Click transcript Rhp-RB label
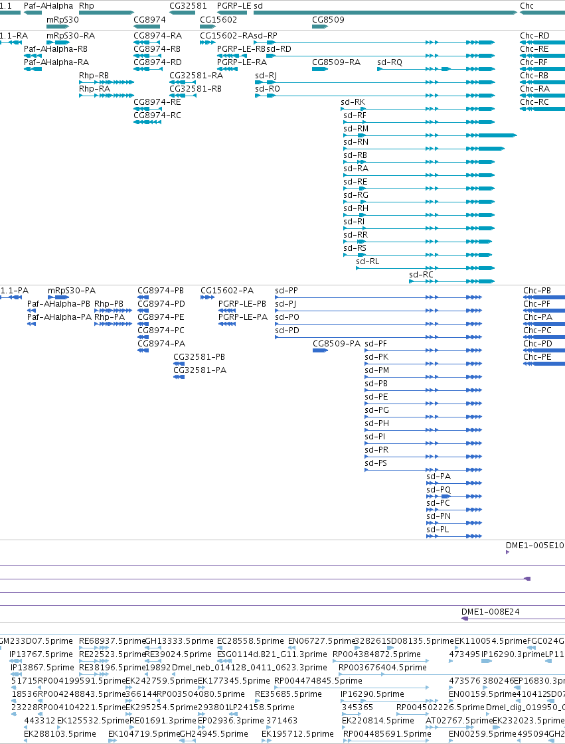 pyautogui.click(x=94, y=76)
